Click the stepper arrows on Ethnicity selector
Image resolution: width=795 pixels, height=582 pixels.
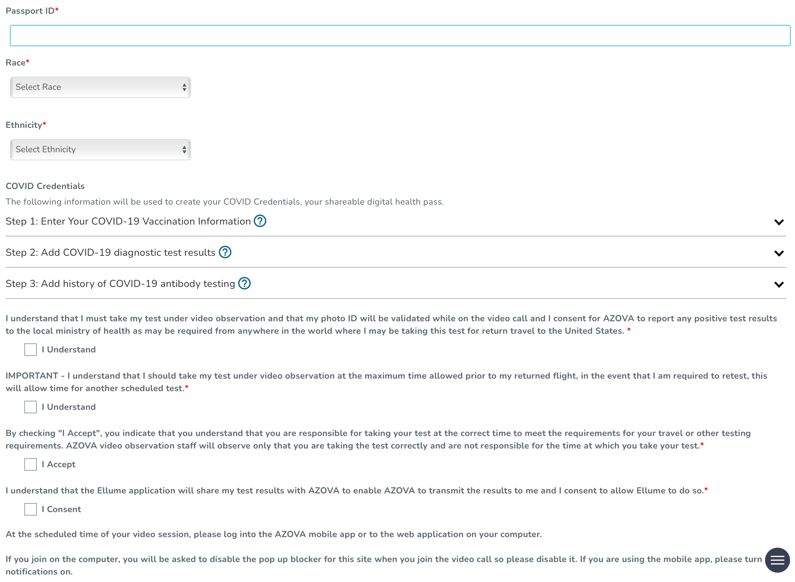tap(184, 149)
